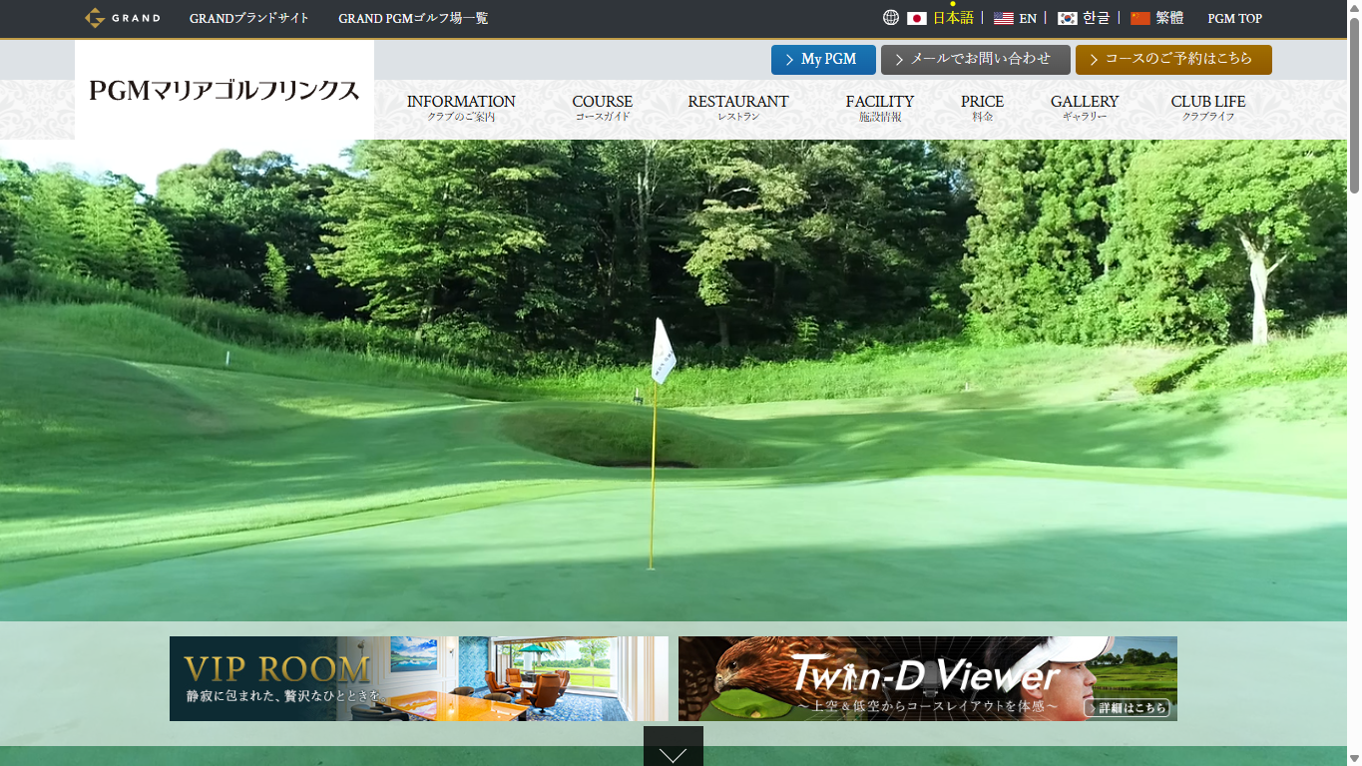Viewport: 1362px width, 766px height.
Task: Open the PRICE menu
Action: 983,108
